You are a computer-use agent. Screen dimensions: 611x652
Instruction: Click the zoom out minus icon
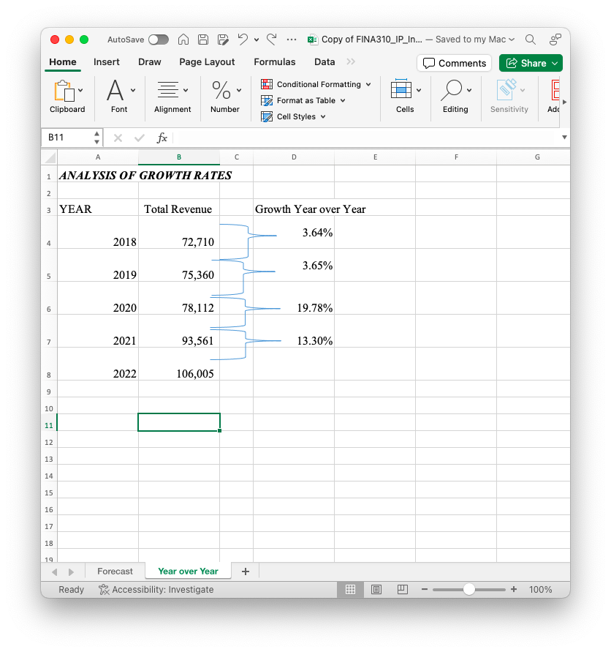(424, 589)
